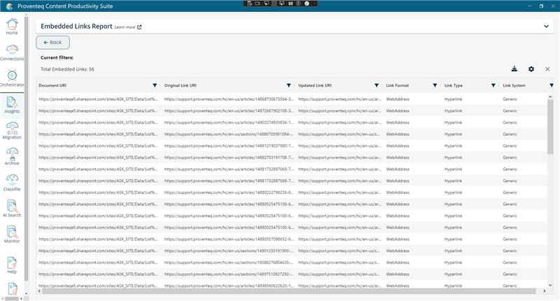The width and height of the screenshot is (560, 301).
Task: Collapse the Embedded Links Report panel
Action: [x=546, y=27]
